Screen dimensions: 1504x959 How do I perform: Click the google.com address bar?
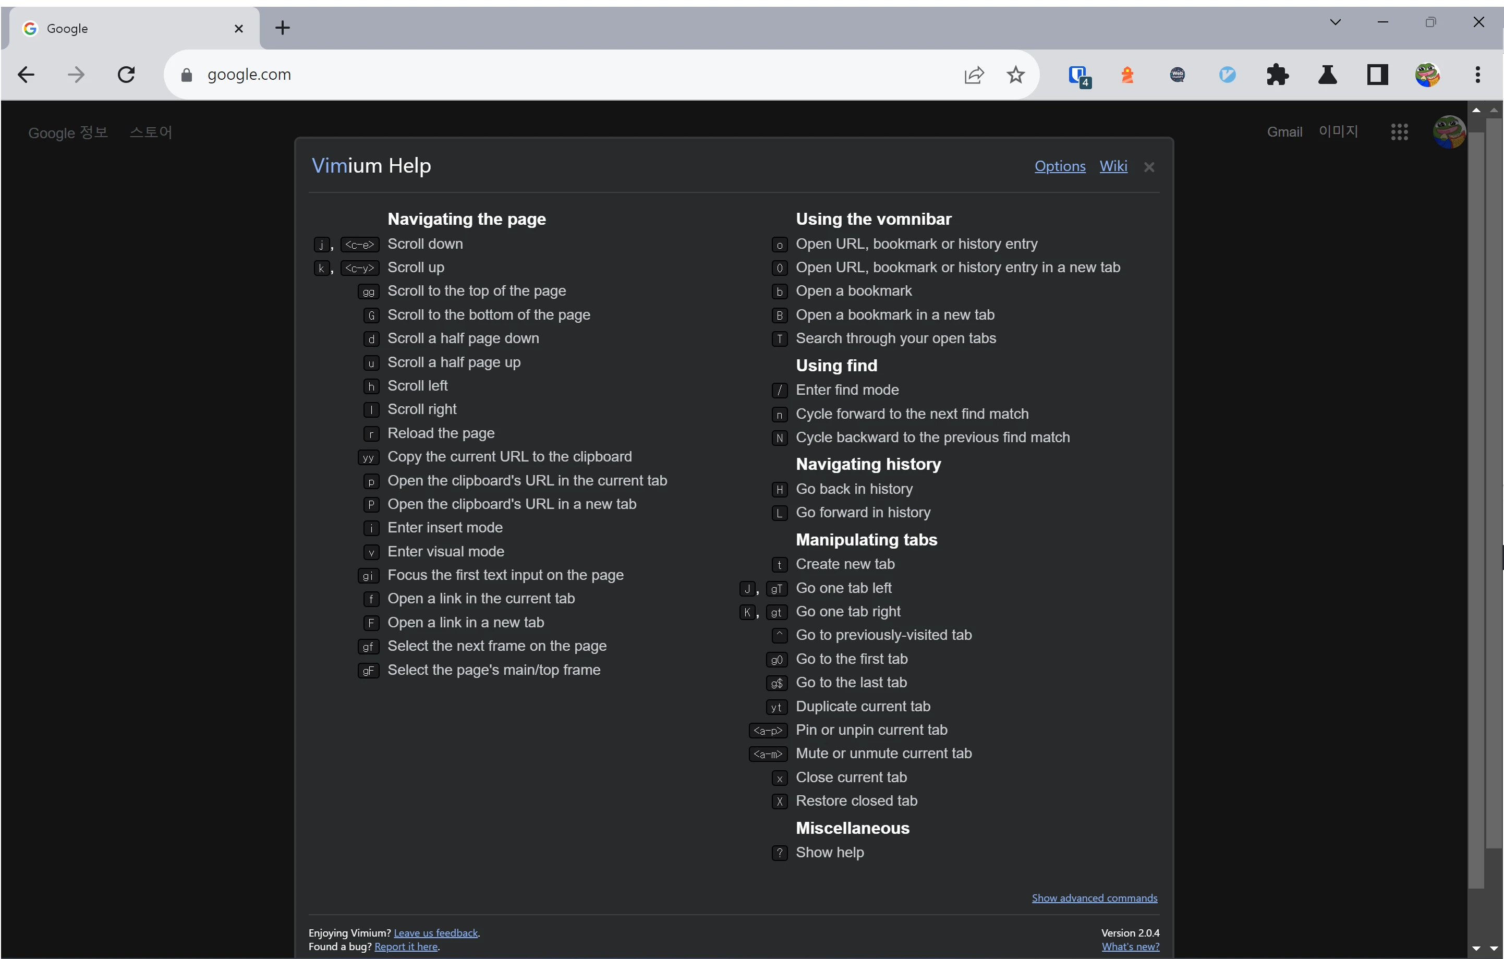coord(562,75)
